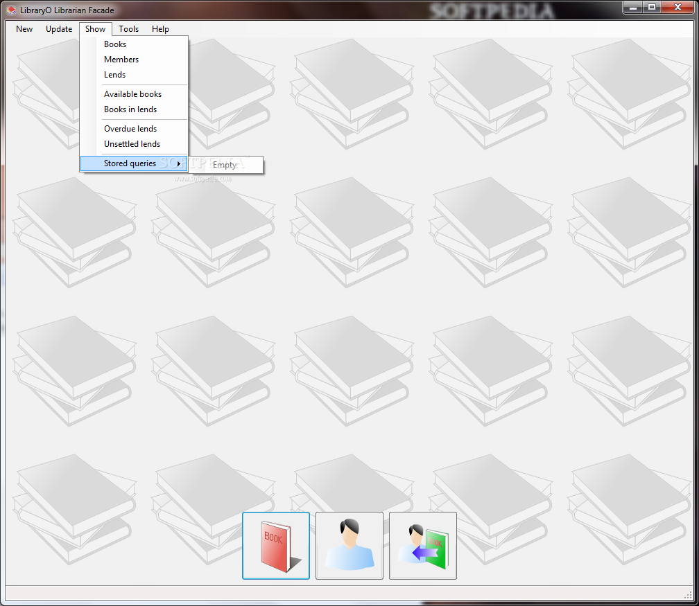Screen dimensions: 699x606
Task: Close the LibraryO window
Action: click(678, 8)
